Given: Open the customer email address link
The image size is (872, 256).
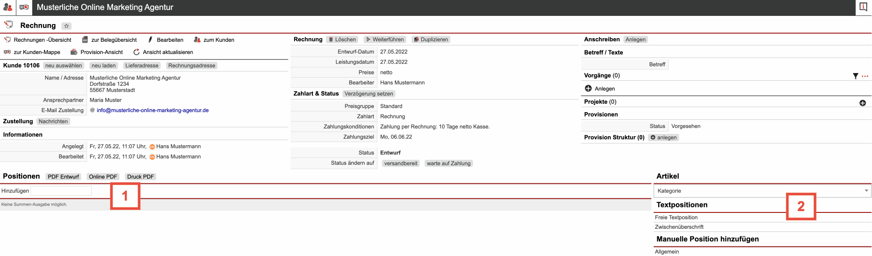Looking at the screenshot, I should 153,110.
